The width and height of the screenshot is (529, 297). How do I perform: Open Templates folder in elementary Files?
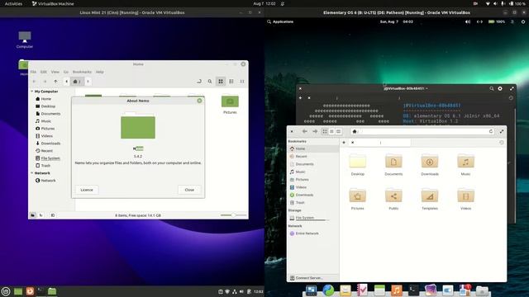430,200
